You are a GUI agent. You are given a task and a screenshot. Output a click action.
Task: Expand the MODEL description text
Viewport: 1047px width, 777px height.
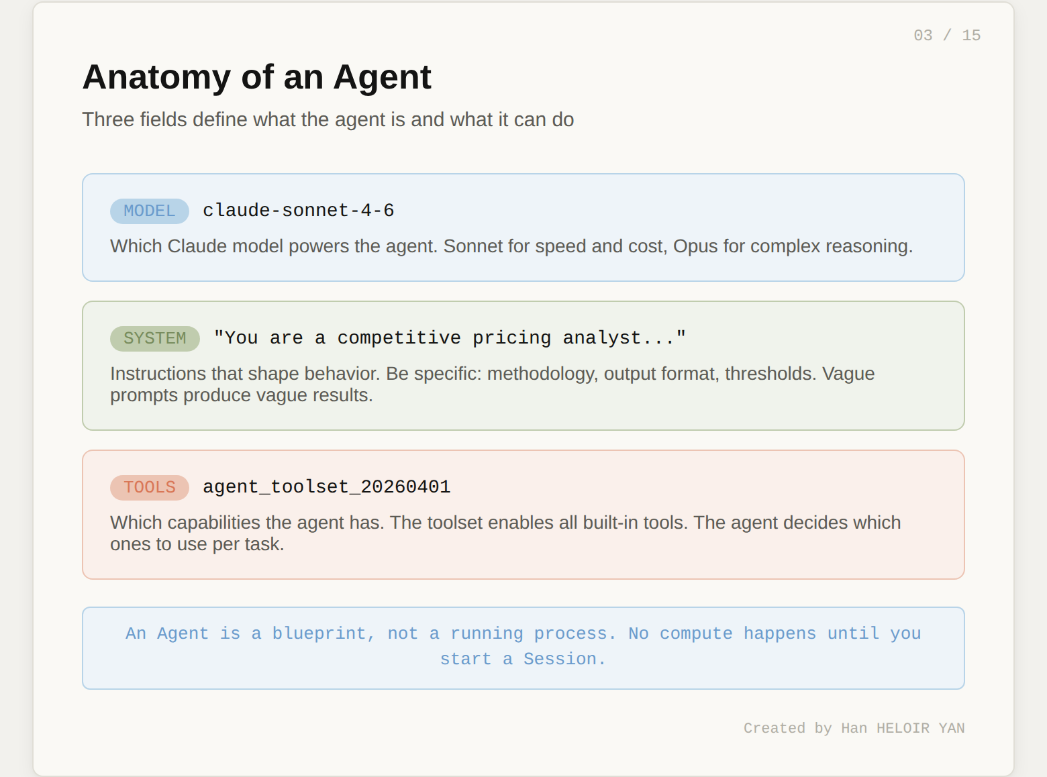511,246
